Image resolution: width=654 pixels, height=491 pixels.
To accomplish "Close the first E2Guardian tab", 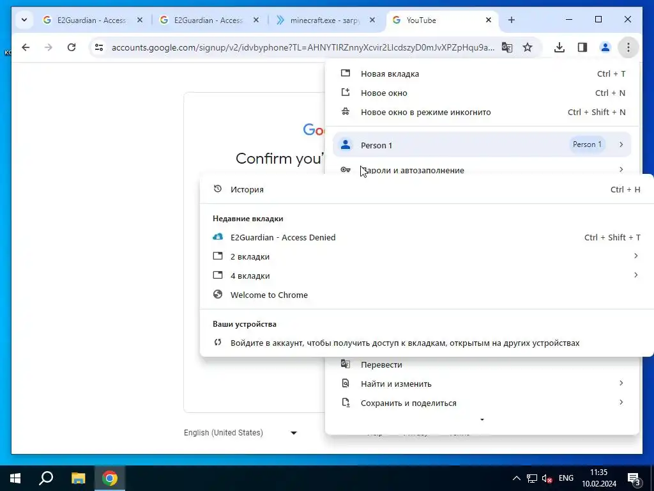I will click(x=140, y=20).
